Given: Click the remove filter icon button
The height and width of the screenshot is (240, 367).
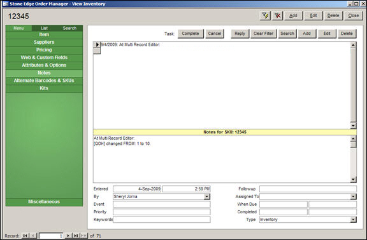Looking at the screenshot, I should click(278, 16).
